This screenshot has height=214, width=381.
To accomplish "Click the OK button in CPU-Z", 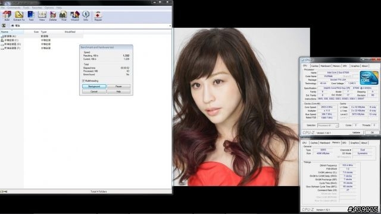I will [x=372, y=132].
